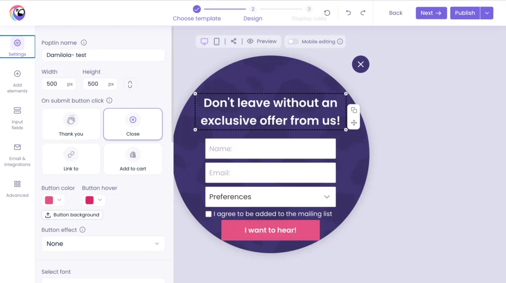
Task: Open the Settings sidebar tab
Action: pyautogui.click(x=17, y=47)
